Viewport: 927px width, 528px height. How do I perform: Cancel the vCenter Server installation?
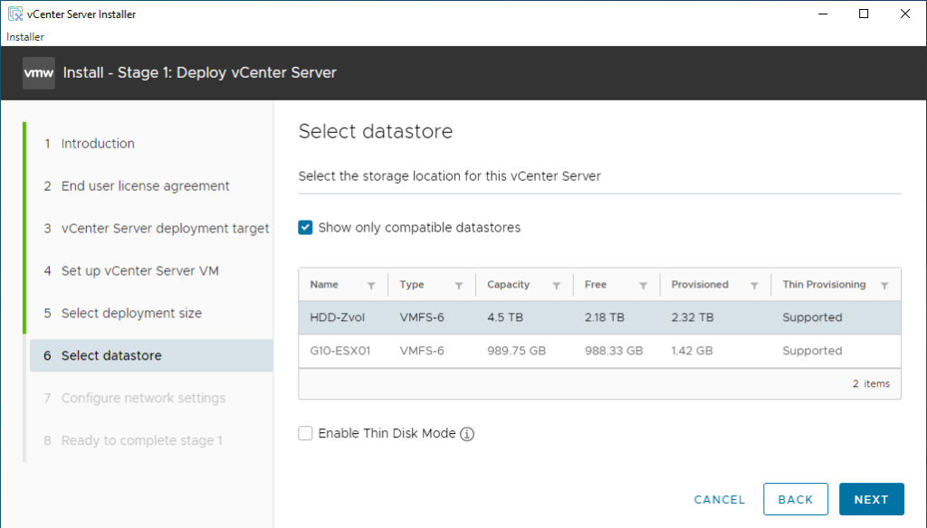[x=719, y=498]
